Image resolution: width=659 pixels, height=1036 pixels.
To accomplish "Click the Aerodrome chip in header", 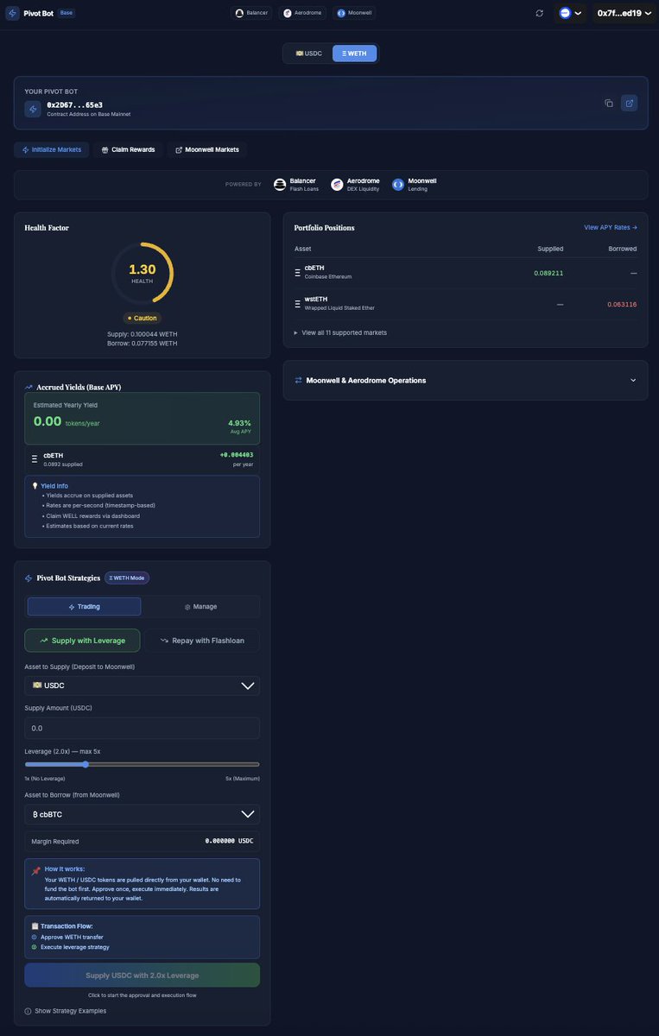I will [303, 13].
